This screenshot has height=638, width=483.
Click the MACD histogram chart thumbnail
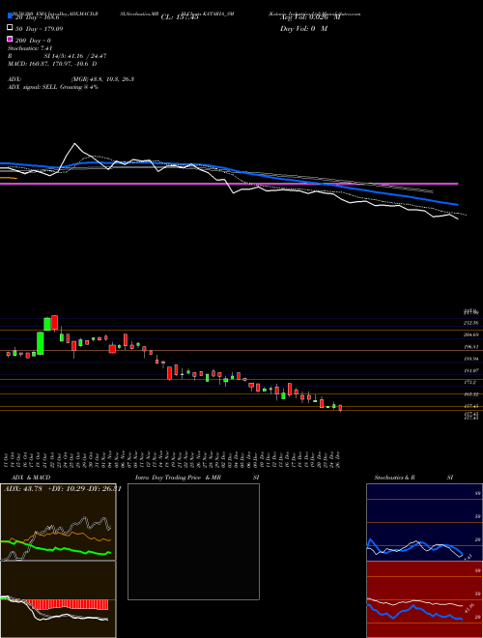point(58,599)
